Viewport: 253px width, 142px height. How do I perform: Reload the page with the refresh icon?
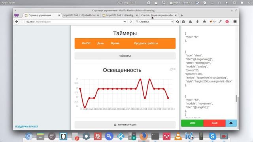click(131, 22)
